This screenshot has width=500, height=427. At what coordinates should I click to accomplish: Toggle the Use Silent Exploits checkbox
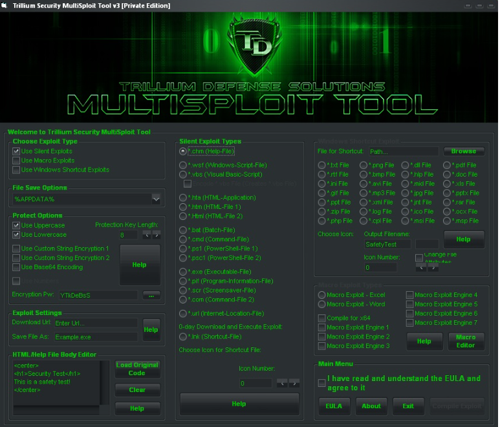[16, 151]
